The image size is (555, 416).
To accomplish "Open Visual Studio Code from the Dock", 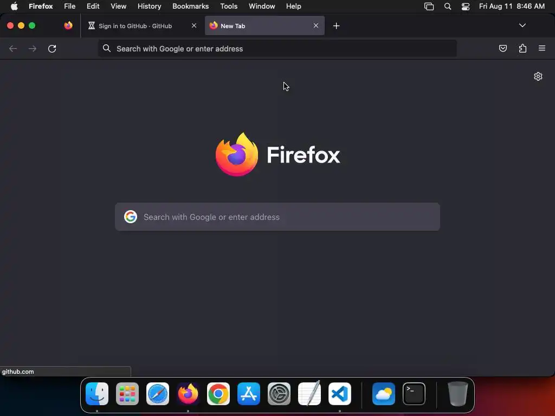I will (x=340, y=394).
